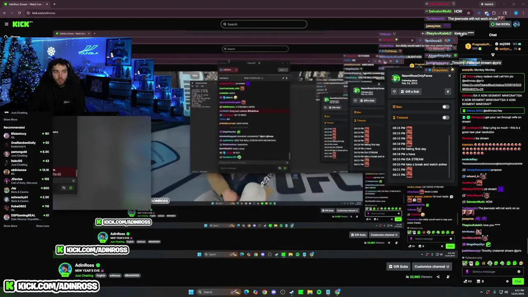
Task: Select the AdinRoss Stream browser tab
Action: [26, 4]
